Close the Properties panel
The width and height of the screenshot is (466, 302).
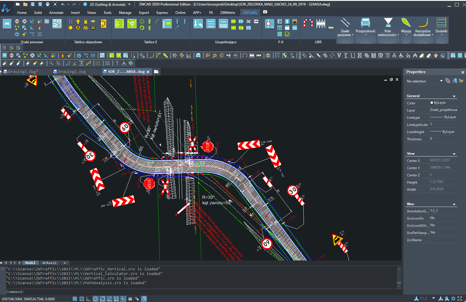[x=463, y=72]
